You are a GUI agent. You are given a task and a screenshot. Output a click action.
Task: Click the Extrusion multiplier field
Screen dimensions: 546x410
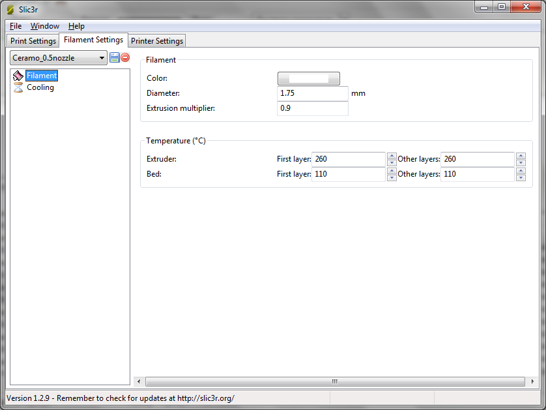313,108
